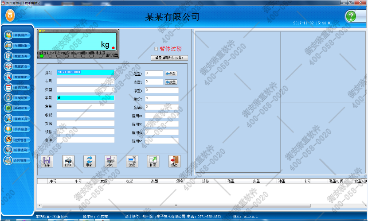
Task: Open 数据维护 (data maintenance) in sidebar
Action: pos(17,77)
